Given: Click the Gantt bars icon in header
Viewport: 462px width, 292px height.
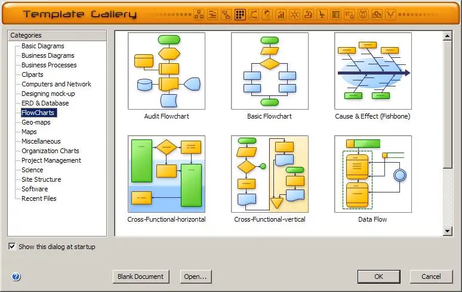Looking at the screenshot, I should click(x=212, y=14).
